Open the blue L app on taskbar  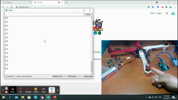36,97
